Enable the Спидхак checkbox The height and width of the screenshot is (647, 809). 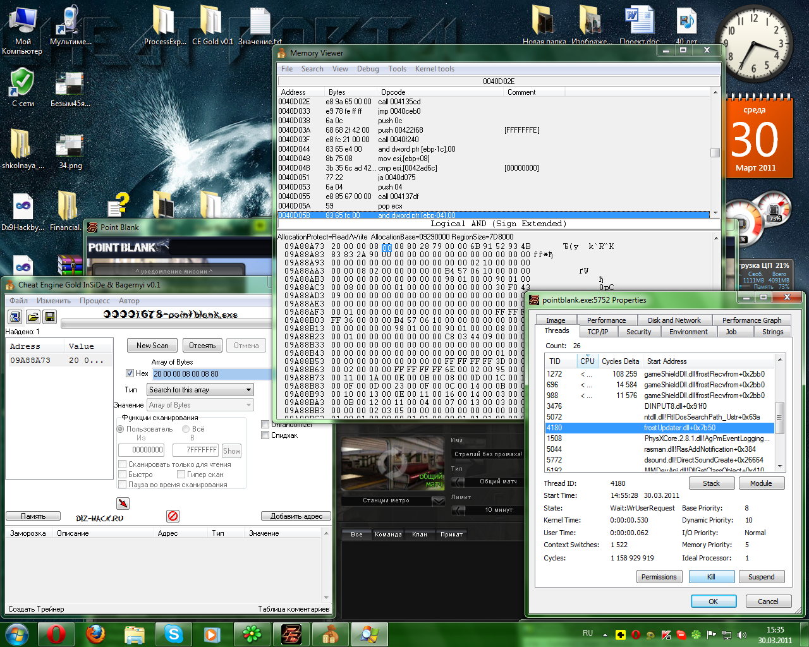pos(265,435)
